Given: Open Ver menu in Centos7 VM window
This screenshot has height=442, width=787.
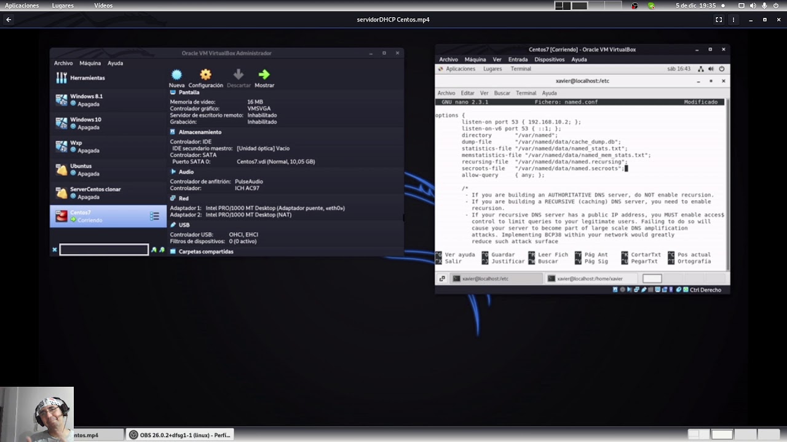Looking at the screenshot, I should coord(497,60).
